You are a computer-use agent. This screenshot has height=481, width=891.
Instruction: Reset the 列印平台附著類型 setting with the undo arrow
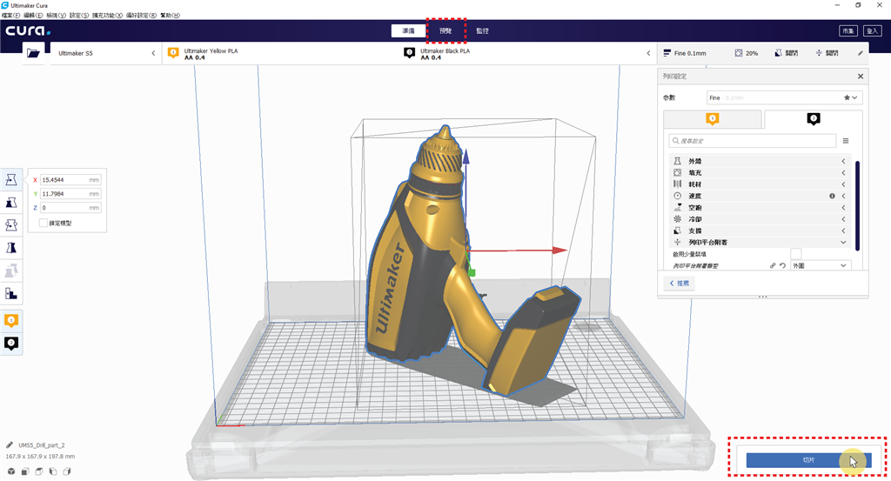coord(782,265)
